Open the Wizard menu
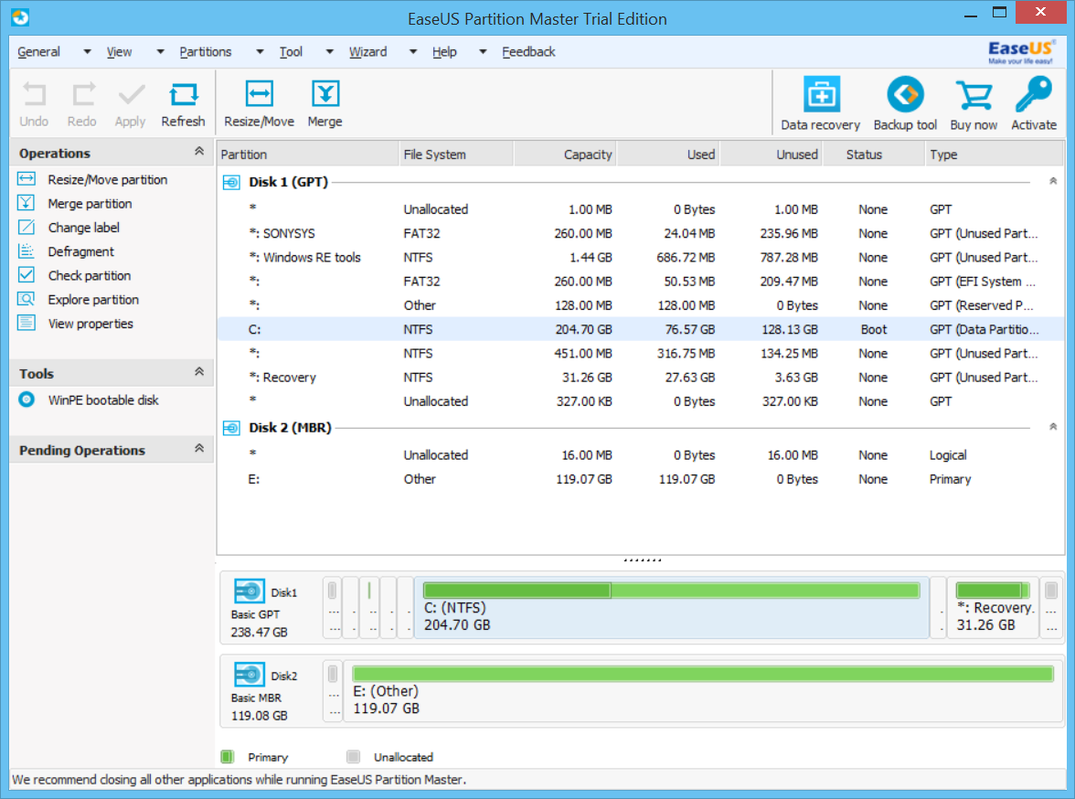This screenshot has width=1075, height=799. coord(368,51)
